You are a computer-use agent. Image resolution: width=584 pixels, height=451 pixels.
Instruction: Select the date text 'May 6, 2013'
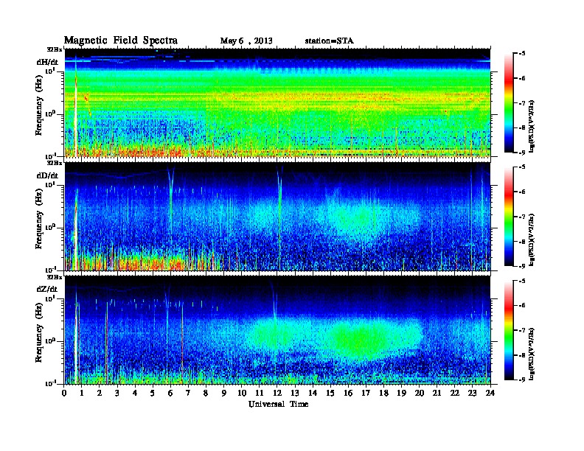[x=246, y=41]
